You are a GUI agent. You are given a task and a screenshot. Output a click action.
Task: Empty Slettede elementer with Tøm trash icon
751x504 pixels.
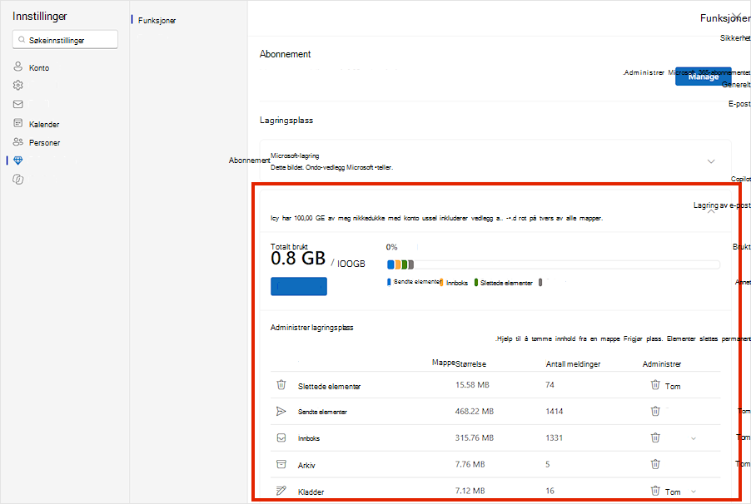click(x=655, y=385)
